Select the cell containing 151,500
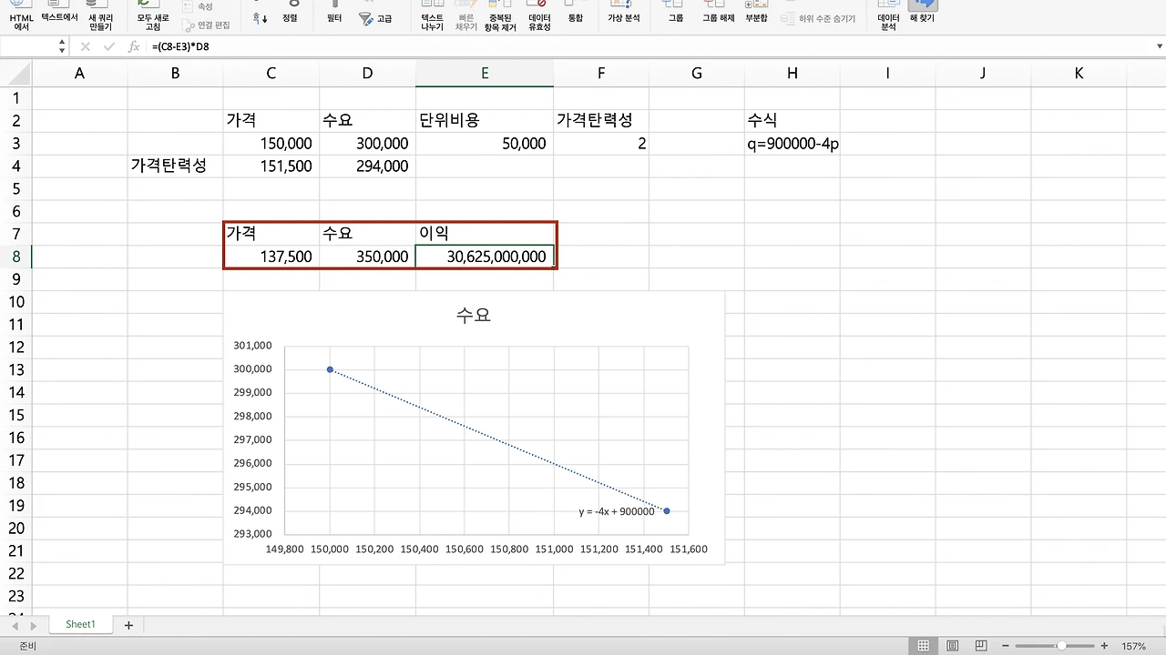 coord(271,166)
